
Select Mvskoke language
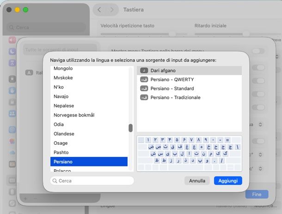pyautogui.click(x=89, y=77)
